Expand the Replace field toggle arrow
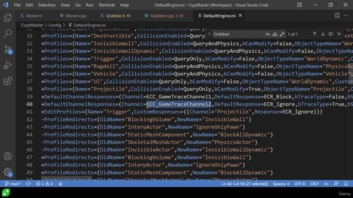 coord(209,34)
